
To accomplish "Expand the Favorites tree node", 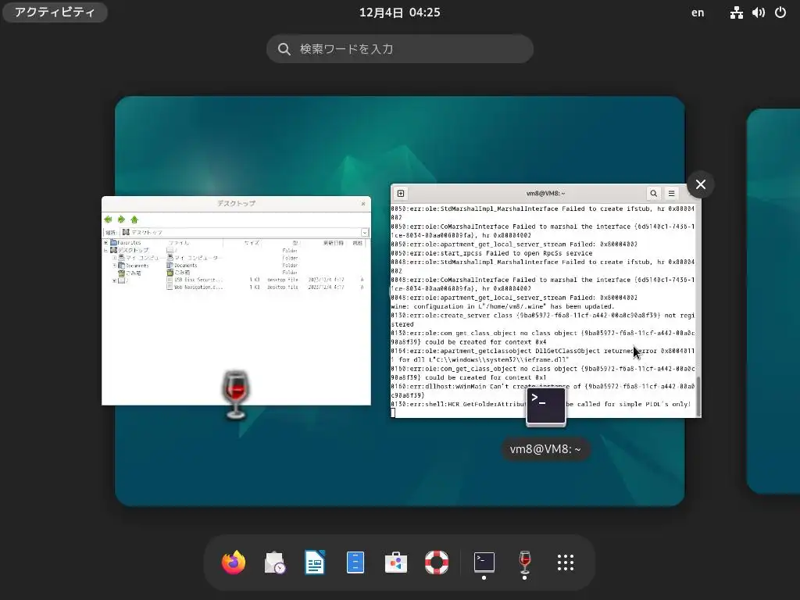I will (x=105, y=243).
